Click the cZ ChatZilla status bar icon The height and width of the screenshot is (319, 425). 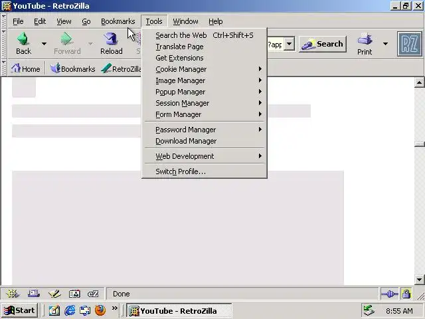93,294
